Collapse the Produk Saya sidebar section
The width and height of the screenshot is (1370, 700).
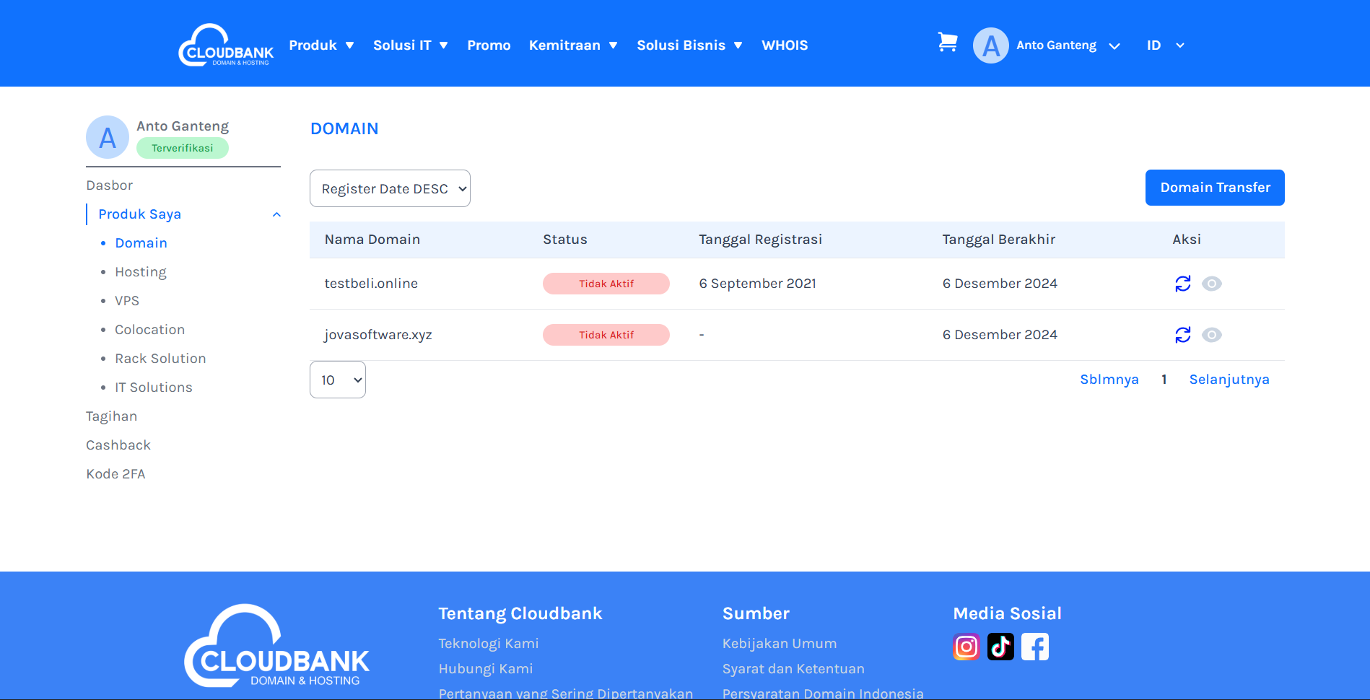[x=276, y=214]
